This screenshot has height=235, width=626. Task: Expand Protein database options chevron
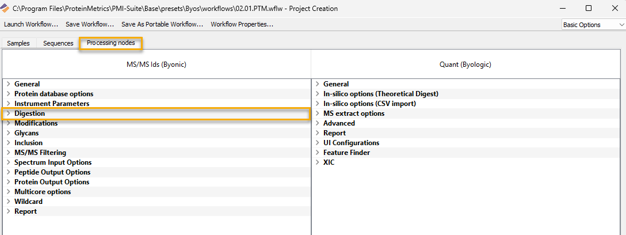point(8,94)
